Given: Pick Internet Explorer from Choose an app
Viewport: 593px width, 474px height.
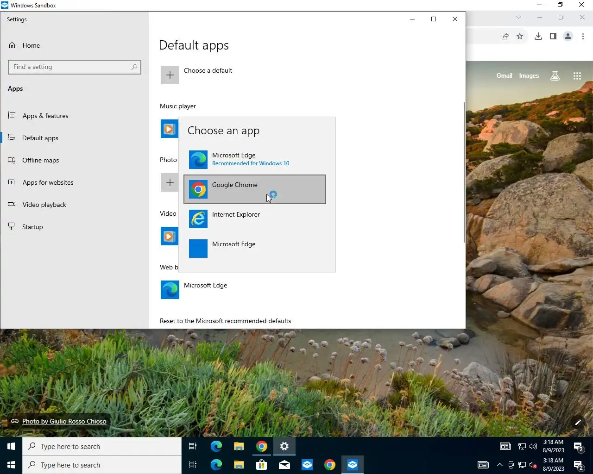Looking at the screenshot, I should [x=255, y=219].
